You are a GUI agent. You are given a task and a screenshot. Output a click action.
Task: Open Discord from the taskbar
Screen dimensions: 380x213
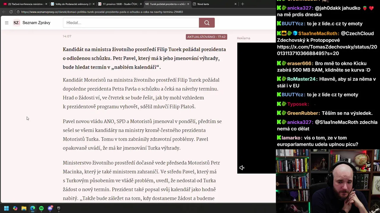pyautogui.click(x=50, y=208)
